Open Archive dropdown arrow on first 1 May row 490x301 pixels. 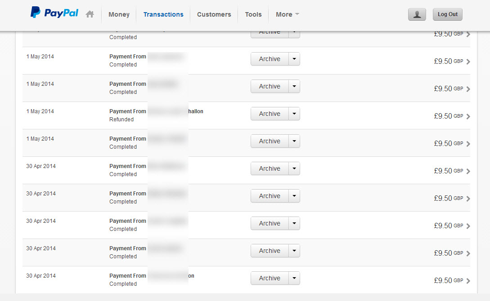coord(294,59)
